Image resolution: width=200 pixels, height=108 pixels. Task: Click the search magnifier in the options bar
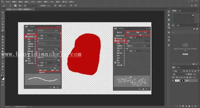click(x=192, y=6)
